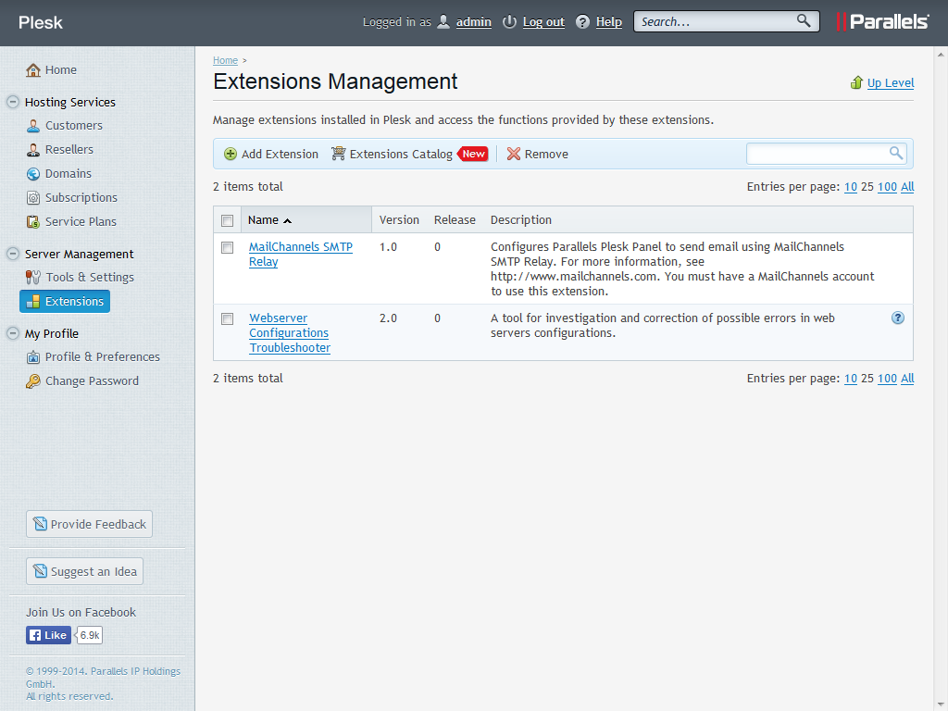Viewport: 948px width, 711px height.
Task: Collapse the My Profile section
Action: (x=13, y=333)
